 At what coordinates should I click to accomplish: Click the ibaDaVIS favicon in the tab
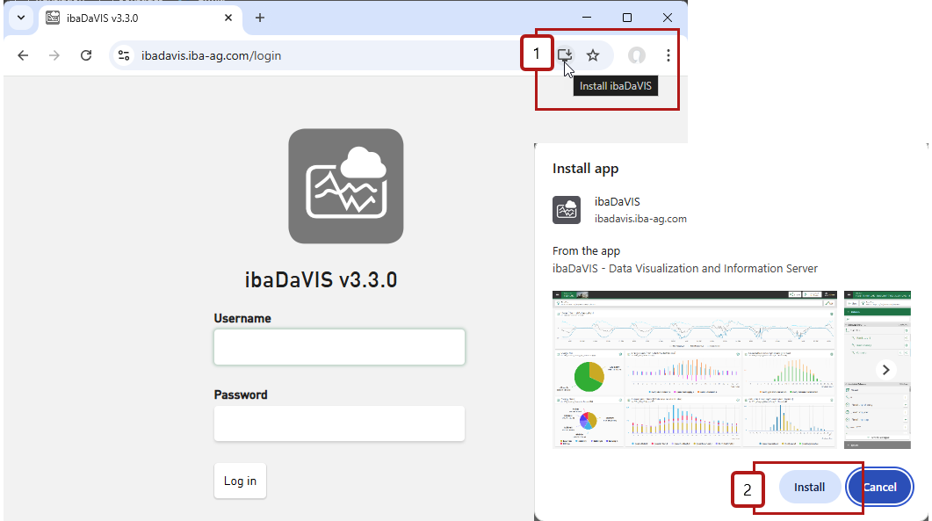click(53, 18)
